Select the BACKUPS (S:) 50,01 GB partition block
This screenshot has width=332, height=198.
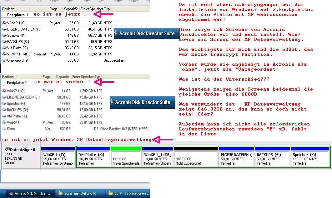[272, 157]
